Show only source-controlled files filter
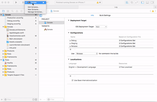Image resolution: width=157 pixels, height=102 pixels. pyautogui.click(x=36, y=99)
